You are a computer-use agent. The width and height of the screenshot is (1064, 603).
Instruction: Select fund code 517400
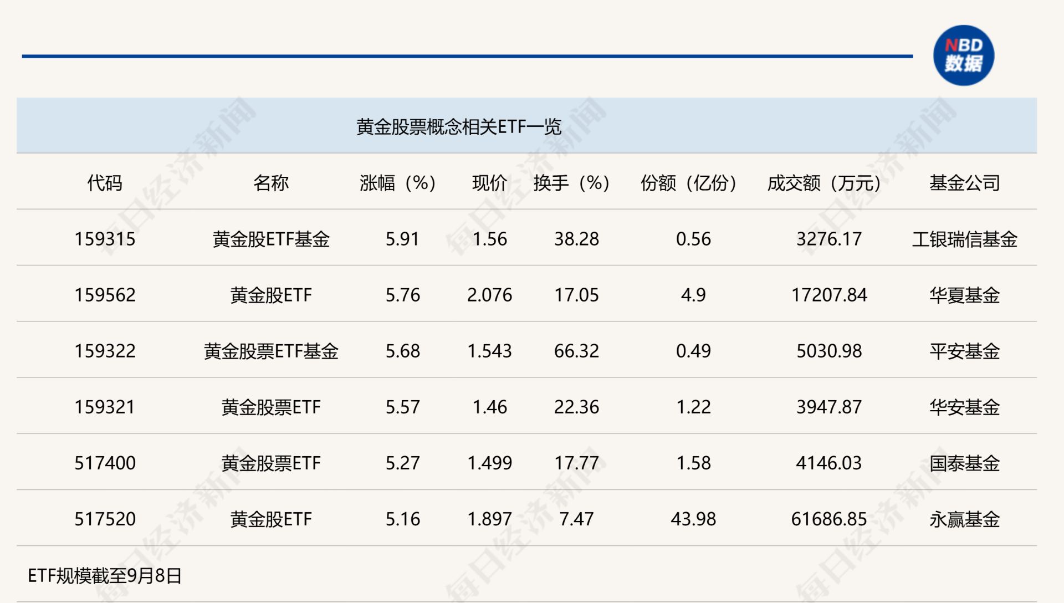pyautogui.click(x=105, y=463)
